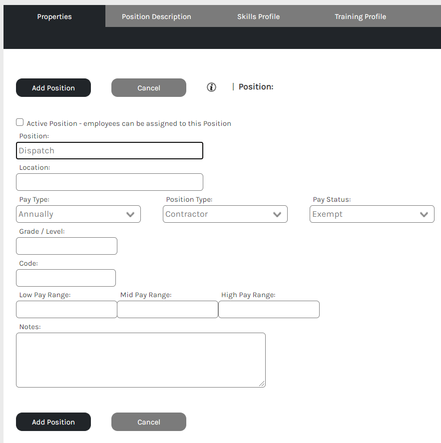Click inside the Notes text area
The image size is (441, 443).
point(140,360)
